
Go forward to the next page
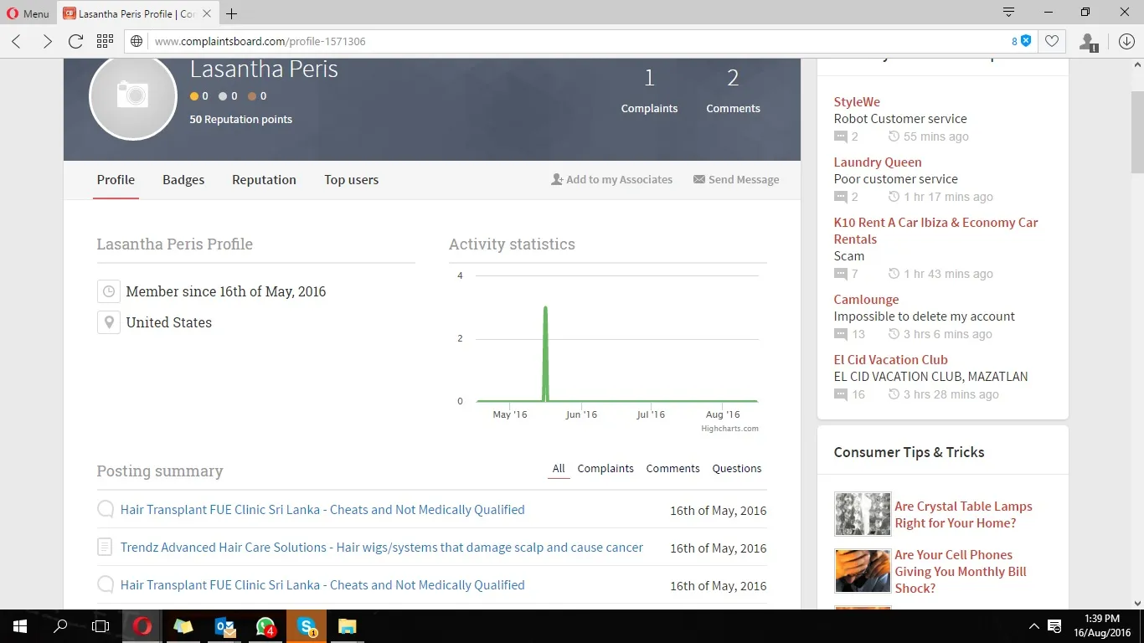point(47,41)
